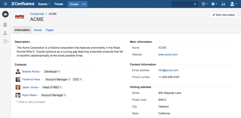Image resolution: width=241 pixels, height=118 pixels.
Task: Remove the Developer tag from Bobbie Rivera
Action: pyautogui.click(x=59, y=72)
